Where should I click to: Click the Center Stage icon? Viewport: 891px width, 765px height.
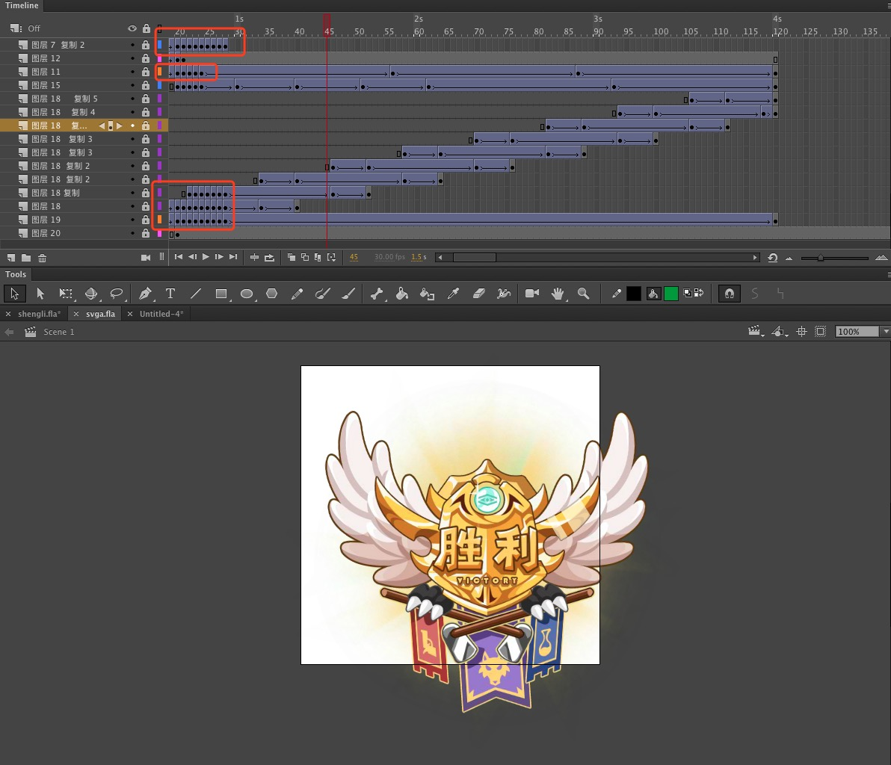point(802,332)
